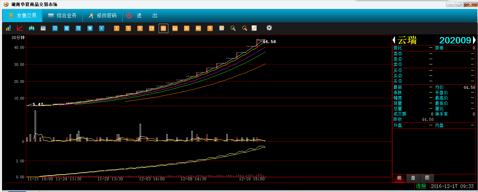Switch to the 盘 tab in panel
Viewport: 478px width, 192px height.
click(x=413, y=178)
